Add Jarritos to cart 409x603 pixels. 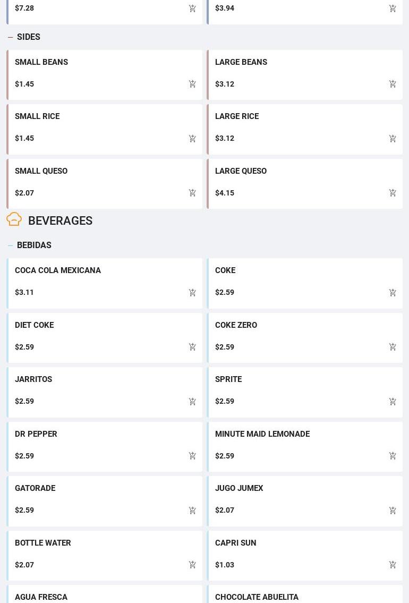192,402
